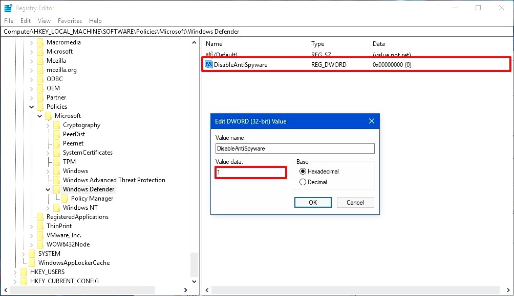Click the Partner folder icon

[x=40, y=97]
